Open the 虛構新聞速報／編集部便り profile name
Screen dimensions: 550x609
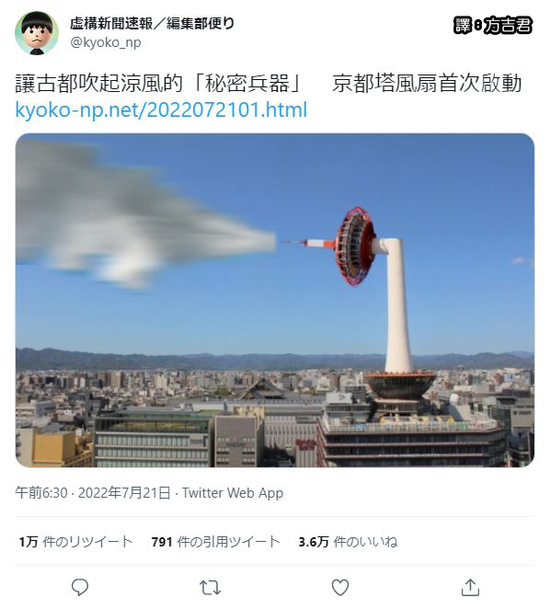(x=153, y=24)
